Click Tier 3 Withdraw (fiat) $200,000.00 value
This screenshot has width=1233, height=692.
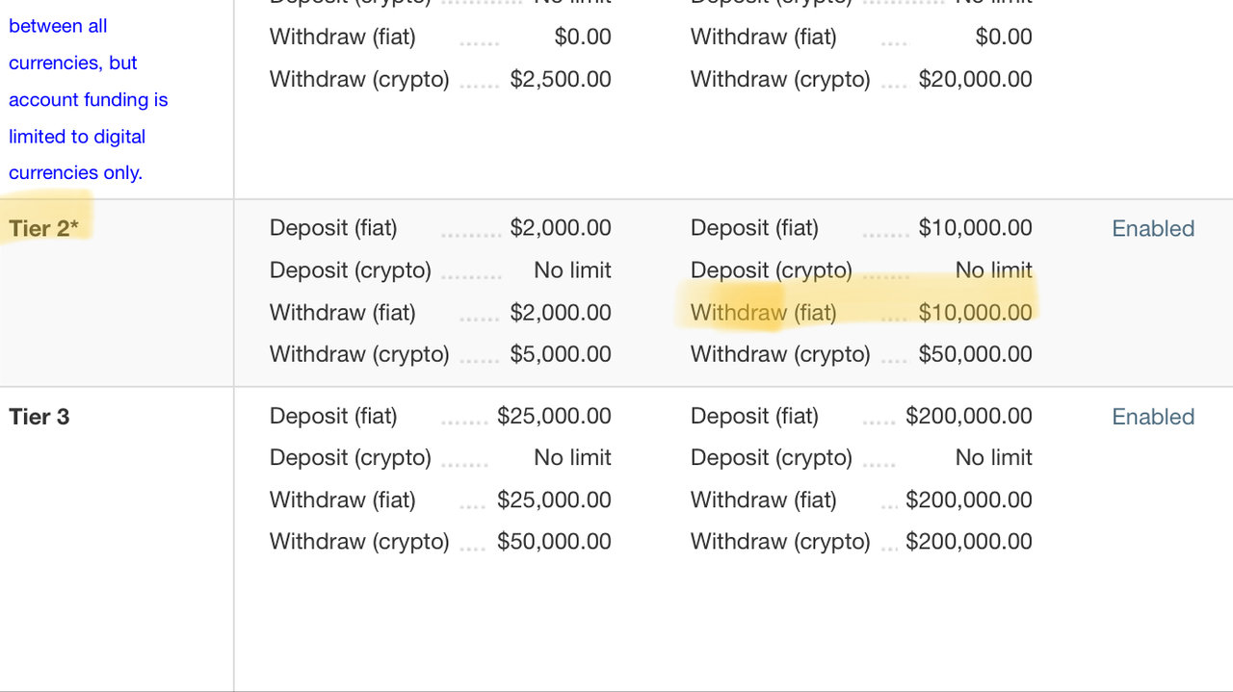click(x=969, y=500)
